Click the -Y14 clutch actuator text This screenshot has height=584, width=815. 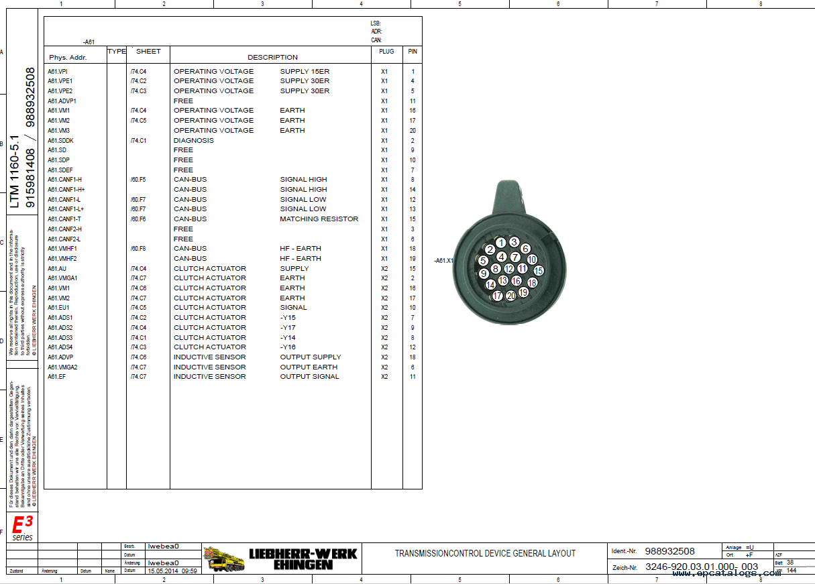pyautogui.click(x=288, y=338)
